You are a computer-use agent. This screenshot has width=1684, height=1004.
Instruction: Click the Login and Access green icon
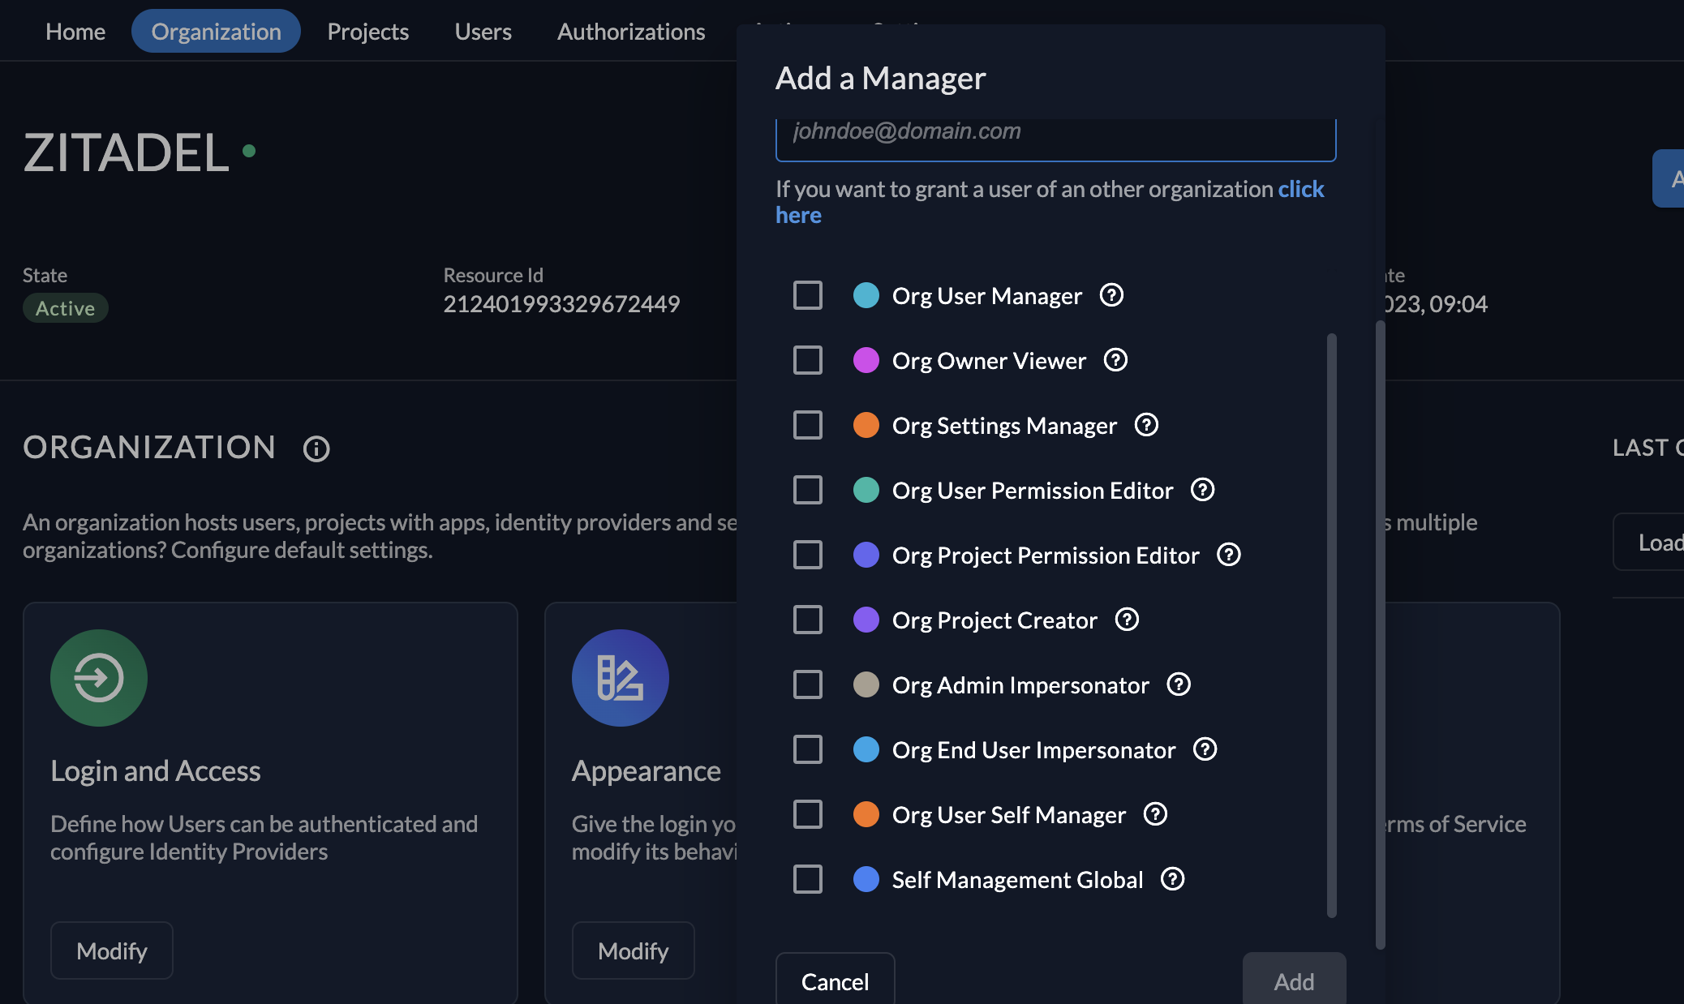pos(99,678)
